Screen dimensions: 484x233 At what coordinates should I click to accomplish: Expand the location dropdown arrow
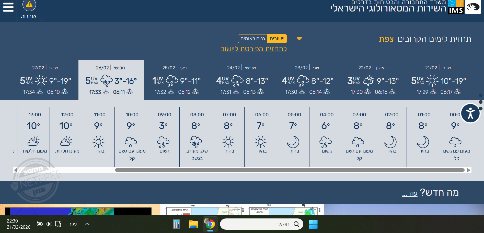click(299, 39)
